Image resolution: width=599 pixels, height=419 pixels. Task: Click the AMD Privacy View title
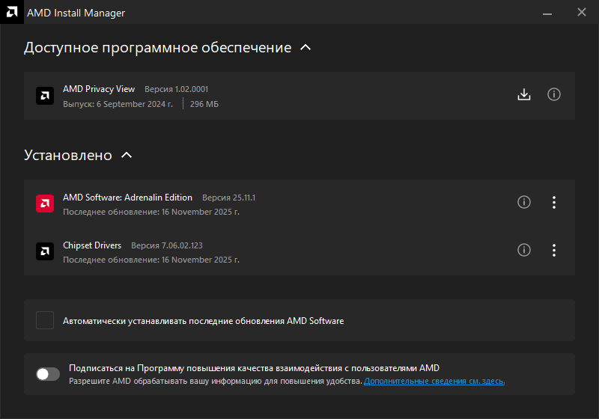tap(99, 89)
